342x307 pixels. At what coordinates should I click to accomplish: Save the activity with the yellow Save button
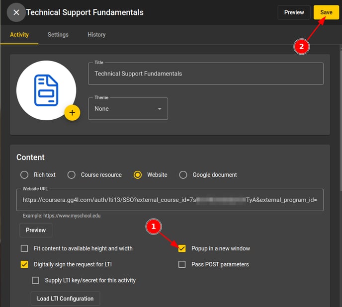pos(326,12)
